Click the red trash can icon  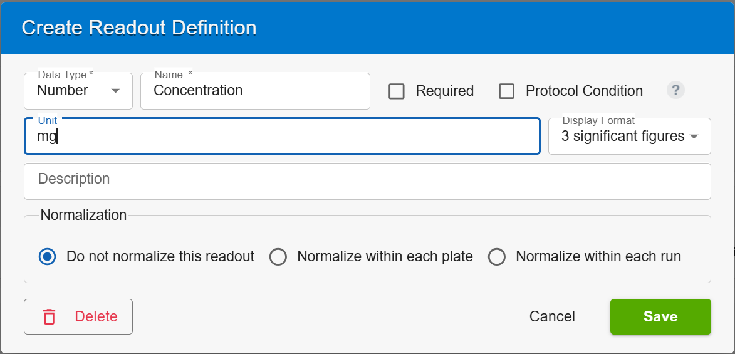(50, 316)
